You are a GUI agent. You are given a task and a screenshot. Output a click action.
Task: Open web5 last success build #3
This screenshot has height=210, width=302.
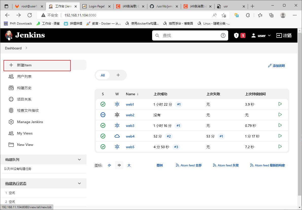click(x=176, y=147)
